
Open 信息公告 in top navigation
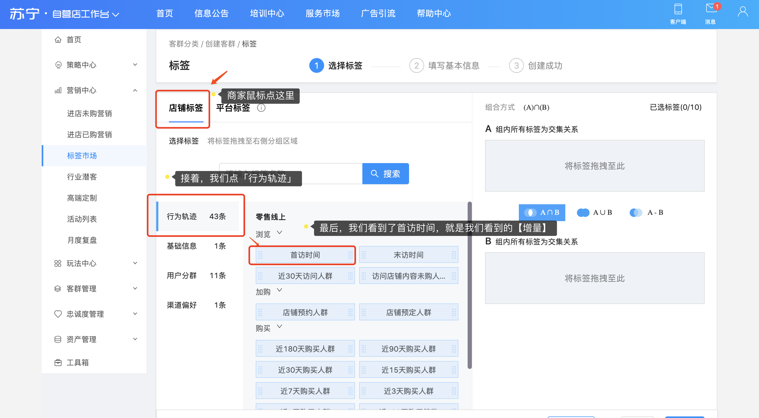point(211,13)
